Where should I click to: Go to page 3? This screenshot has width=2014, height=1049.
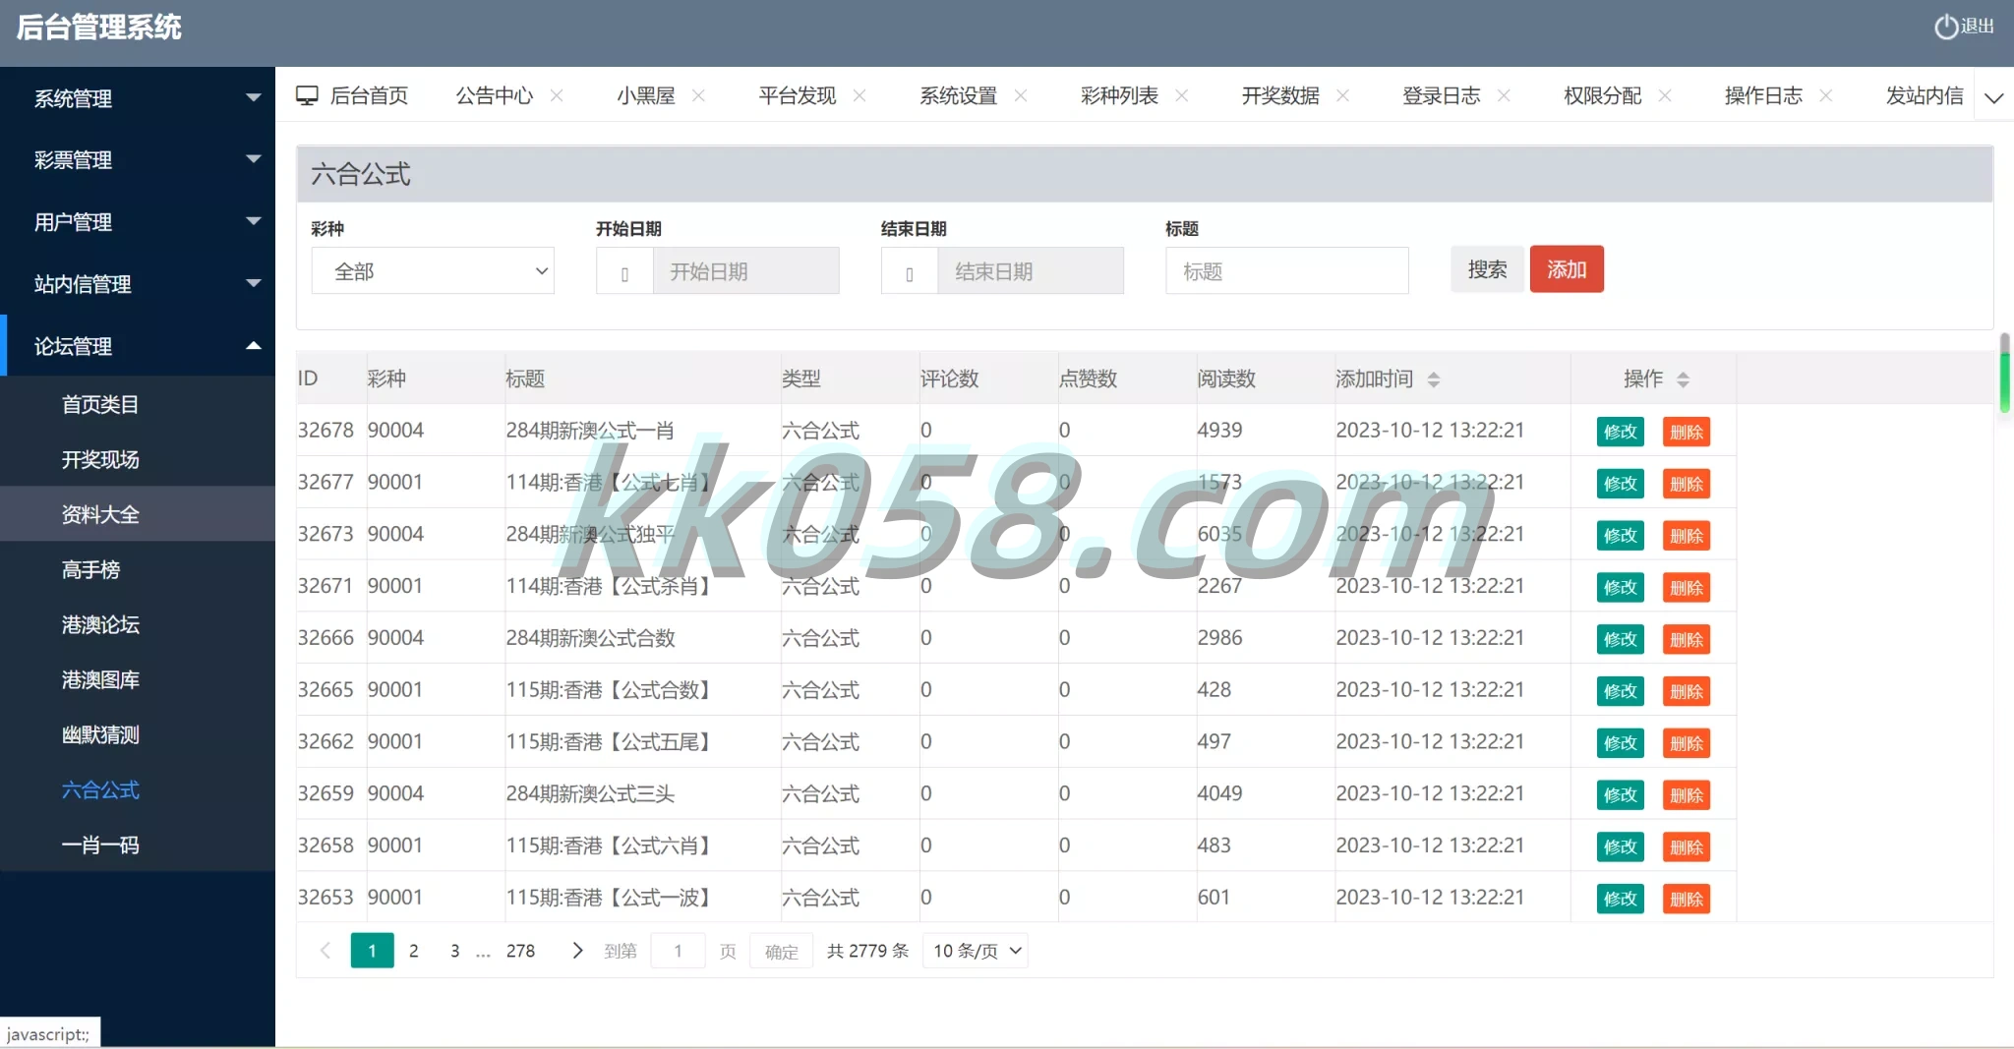click(x=455, y=951)
